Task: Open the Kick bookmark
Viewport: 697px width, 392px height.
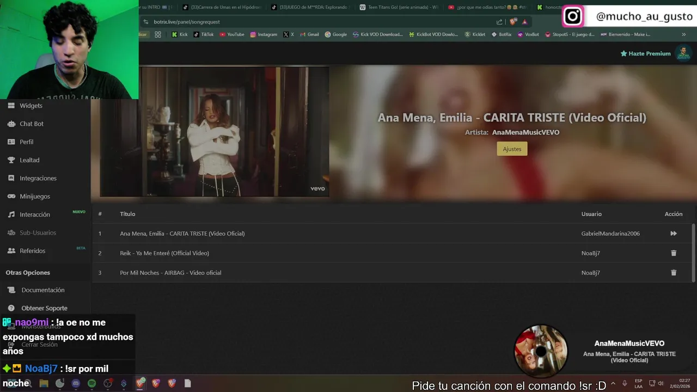Action: click(180, 34)
